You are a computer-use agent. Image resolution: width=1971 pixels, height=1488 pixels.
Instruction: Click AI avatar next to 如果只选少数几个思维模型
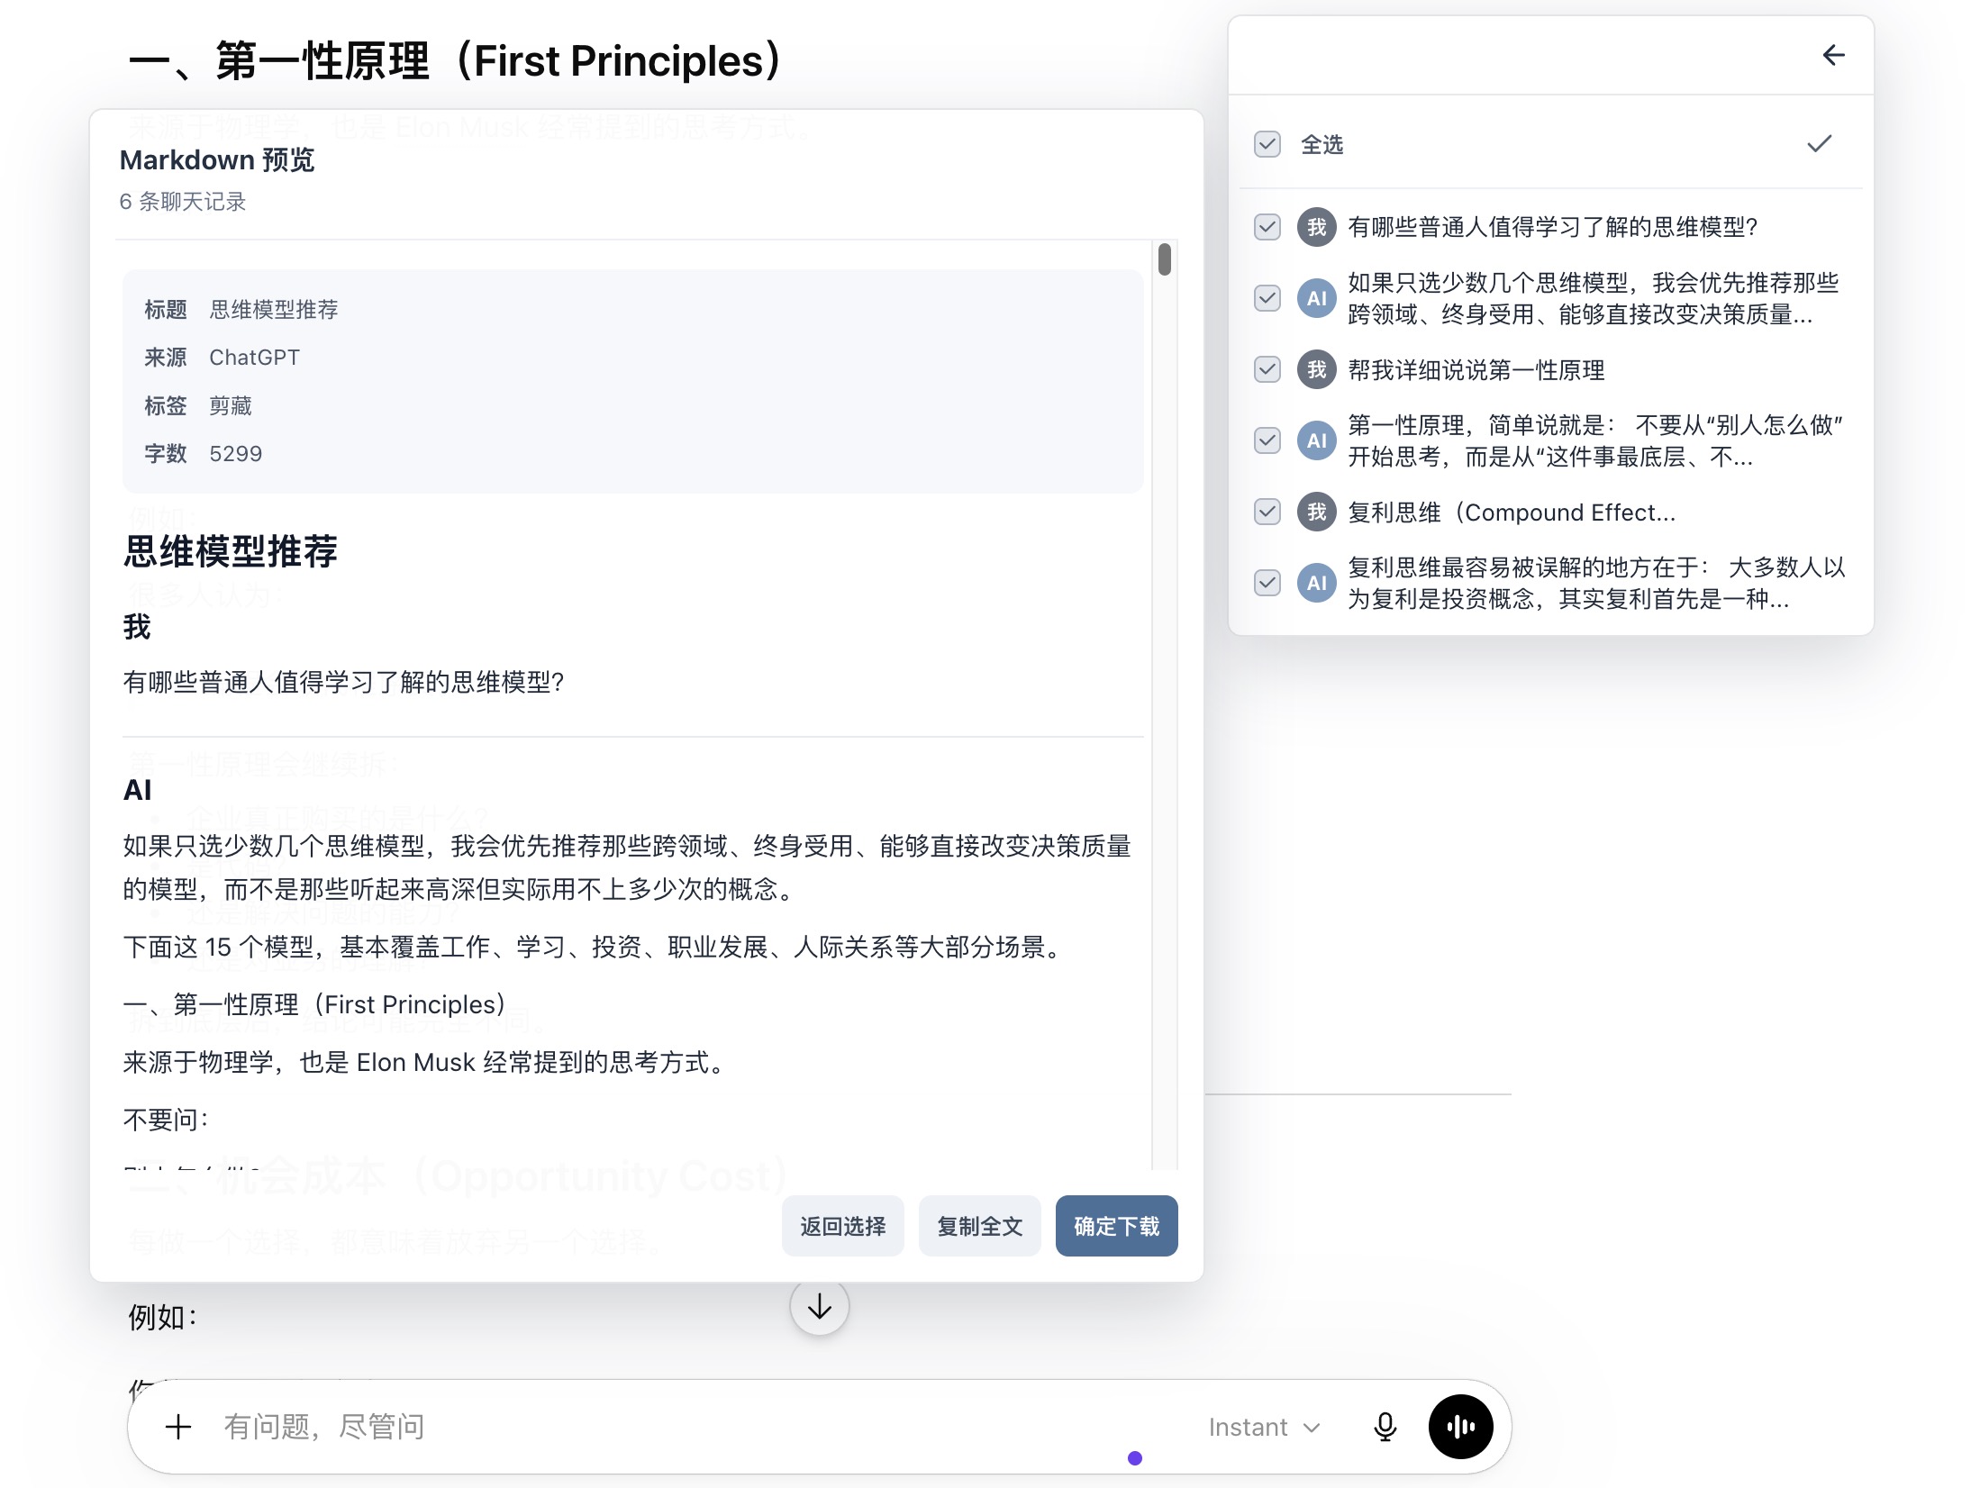click(x=1316, y=298)
